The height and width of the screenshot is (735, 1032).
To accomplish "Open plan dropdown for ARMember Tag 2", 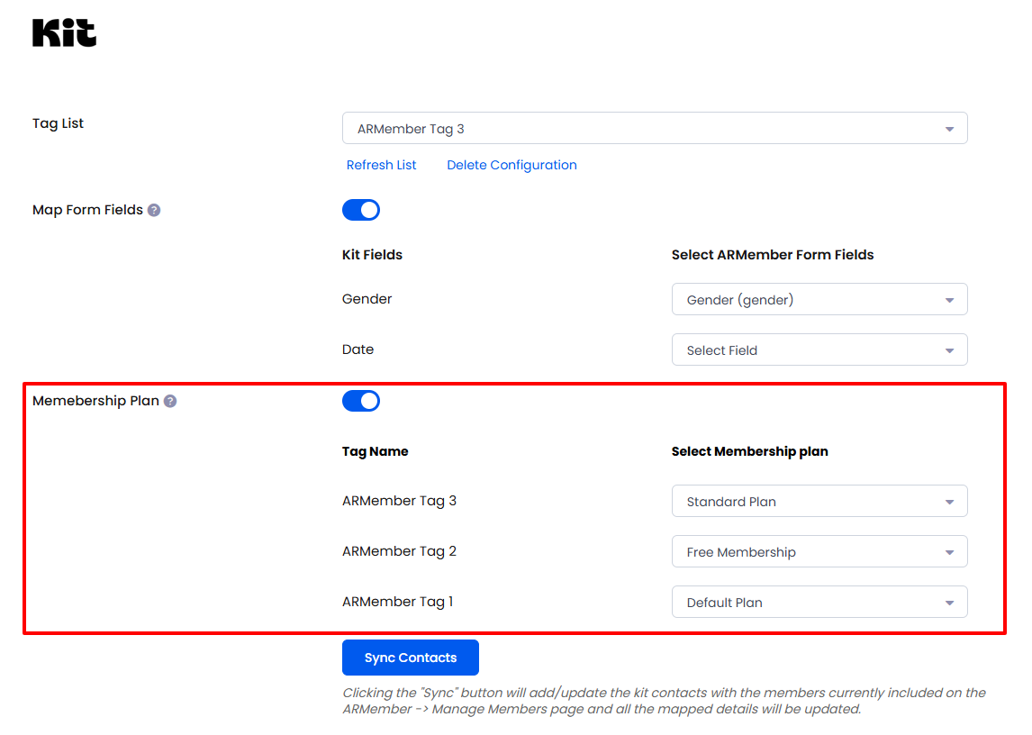I will pyautogui.click(x=819, y=552).
